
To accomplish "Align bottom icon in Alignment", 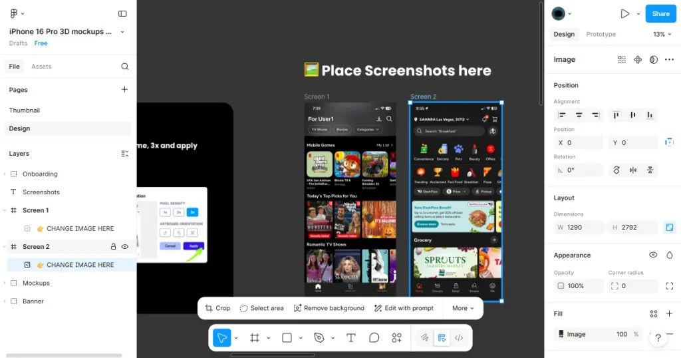I will (x=650, y=114).
